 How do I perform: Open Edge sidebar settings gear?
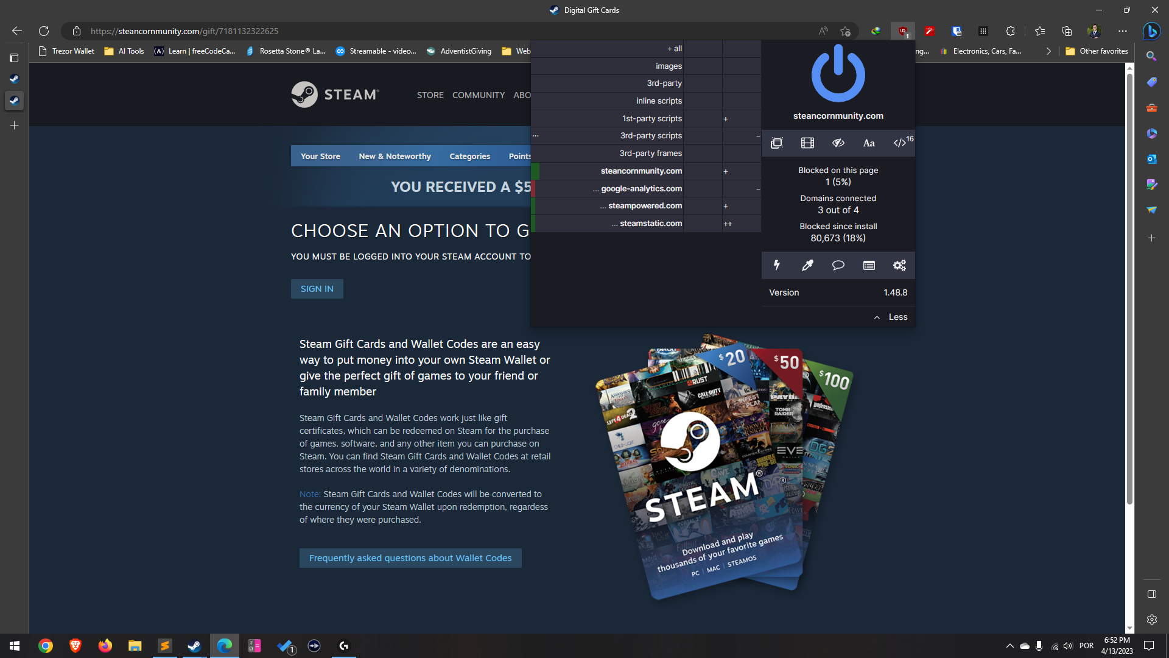1151,620
